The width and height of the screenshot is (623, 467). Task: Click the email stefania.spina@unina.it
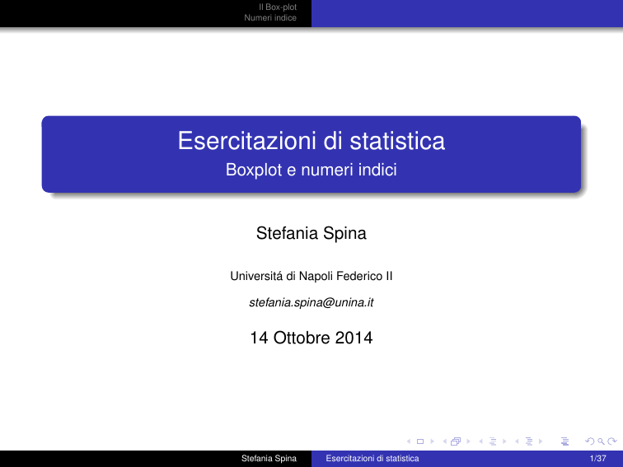(x=311, y=302)
